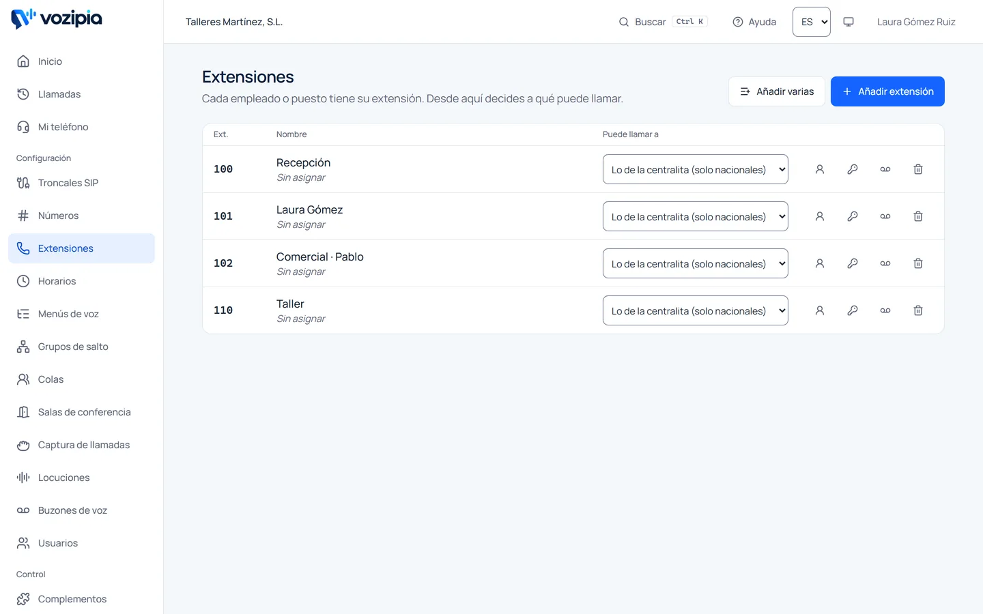
Task: Delete extension 100 Recepción with trash icon
Action: click(x=918, y=169)
